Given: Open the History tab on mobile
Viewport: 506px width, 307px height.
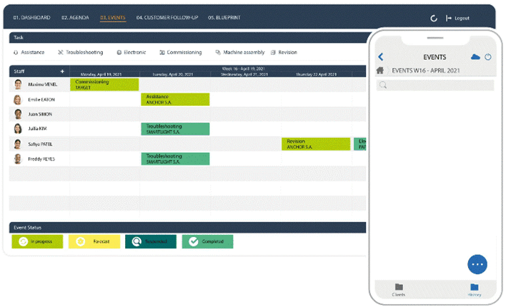Looking at the screenshot, I should point(475,289).
